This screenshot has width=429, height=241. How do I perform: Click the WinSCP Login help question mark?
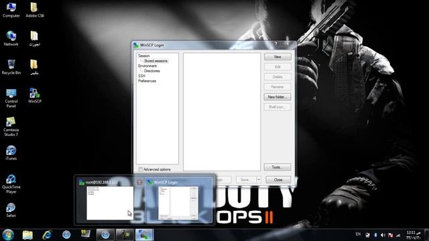pyautogui.click(x=275, y=44)
